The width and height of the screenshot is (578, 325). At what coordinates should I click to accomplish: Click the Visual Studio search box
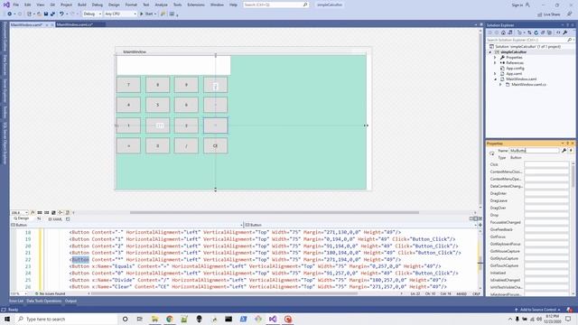pos(275,5)
